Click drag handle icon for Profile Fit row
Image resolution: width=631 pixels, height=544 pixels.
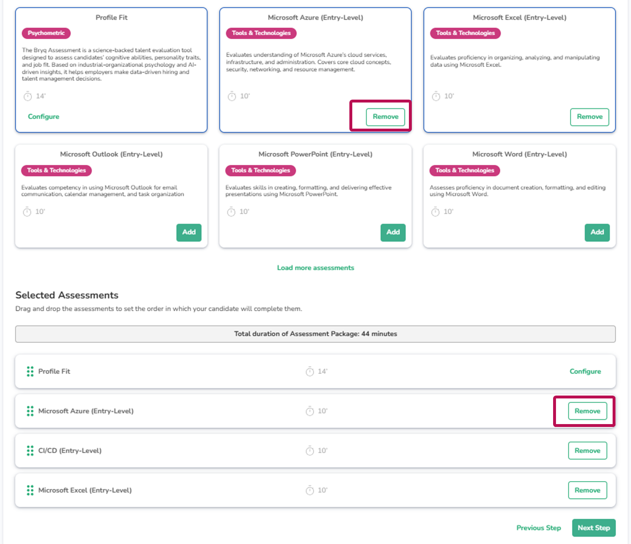(30, 371)
